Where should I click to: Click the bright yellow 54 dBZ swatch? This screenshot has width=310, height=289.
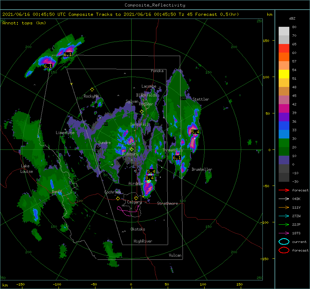[284, 74]
